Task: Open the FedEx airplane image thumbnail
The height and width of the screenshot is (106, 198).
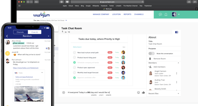Action: pos(29,94)
